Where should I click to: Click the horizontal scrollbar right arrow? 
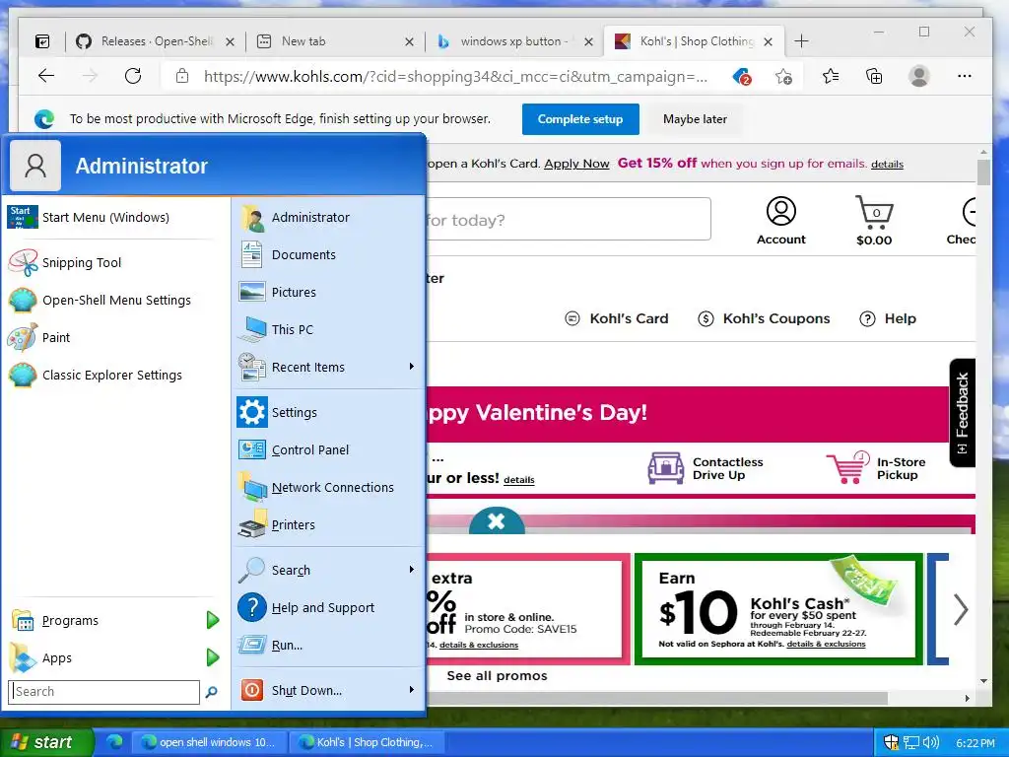(967, 699)
